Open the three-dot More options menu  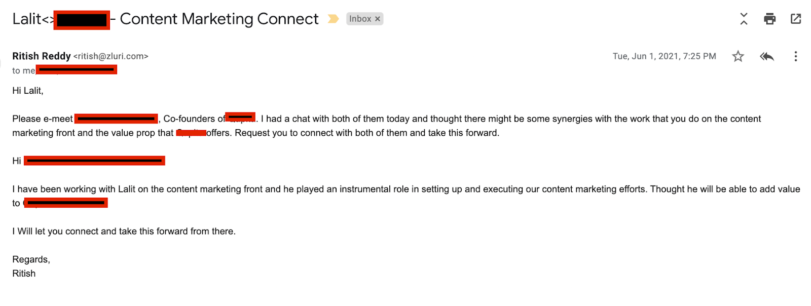(795, 56)
